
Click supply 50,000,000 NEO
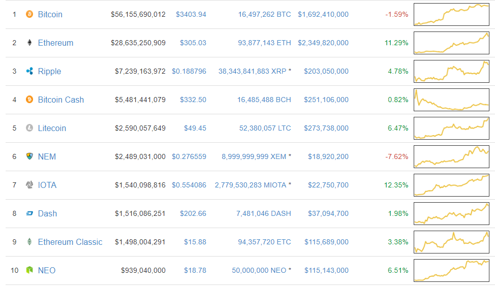point(259,270)
